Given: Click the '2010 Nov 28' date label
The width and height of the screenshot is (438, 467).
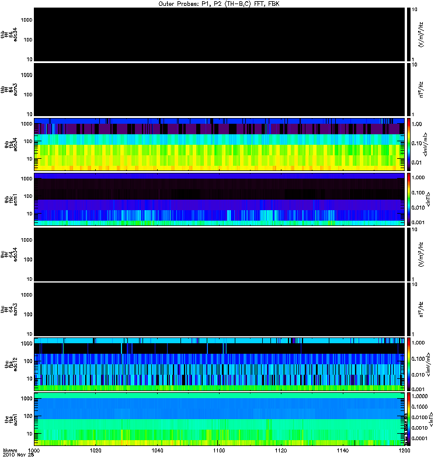Looking at the screenshot, I should (x=18, y=455).
